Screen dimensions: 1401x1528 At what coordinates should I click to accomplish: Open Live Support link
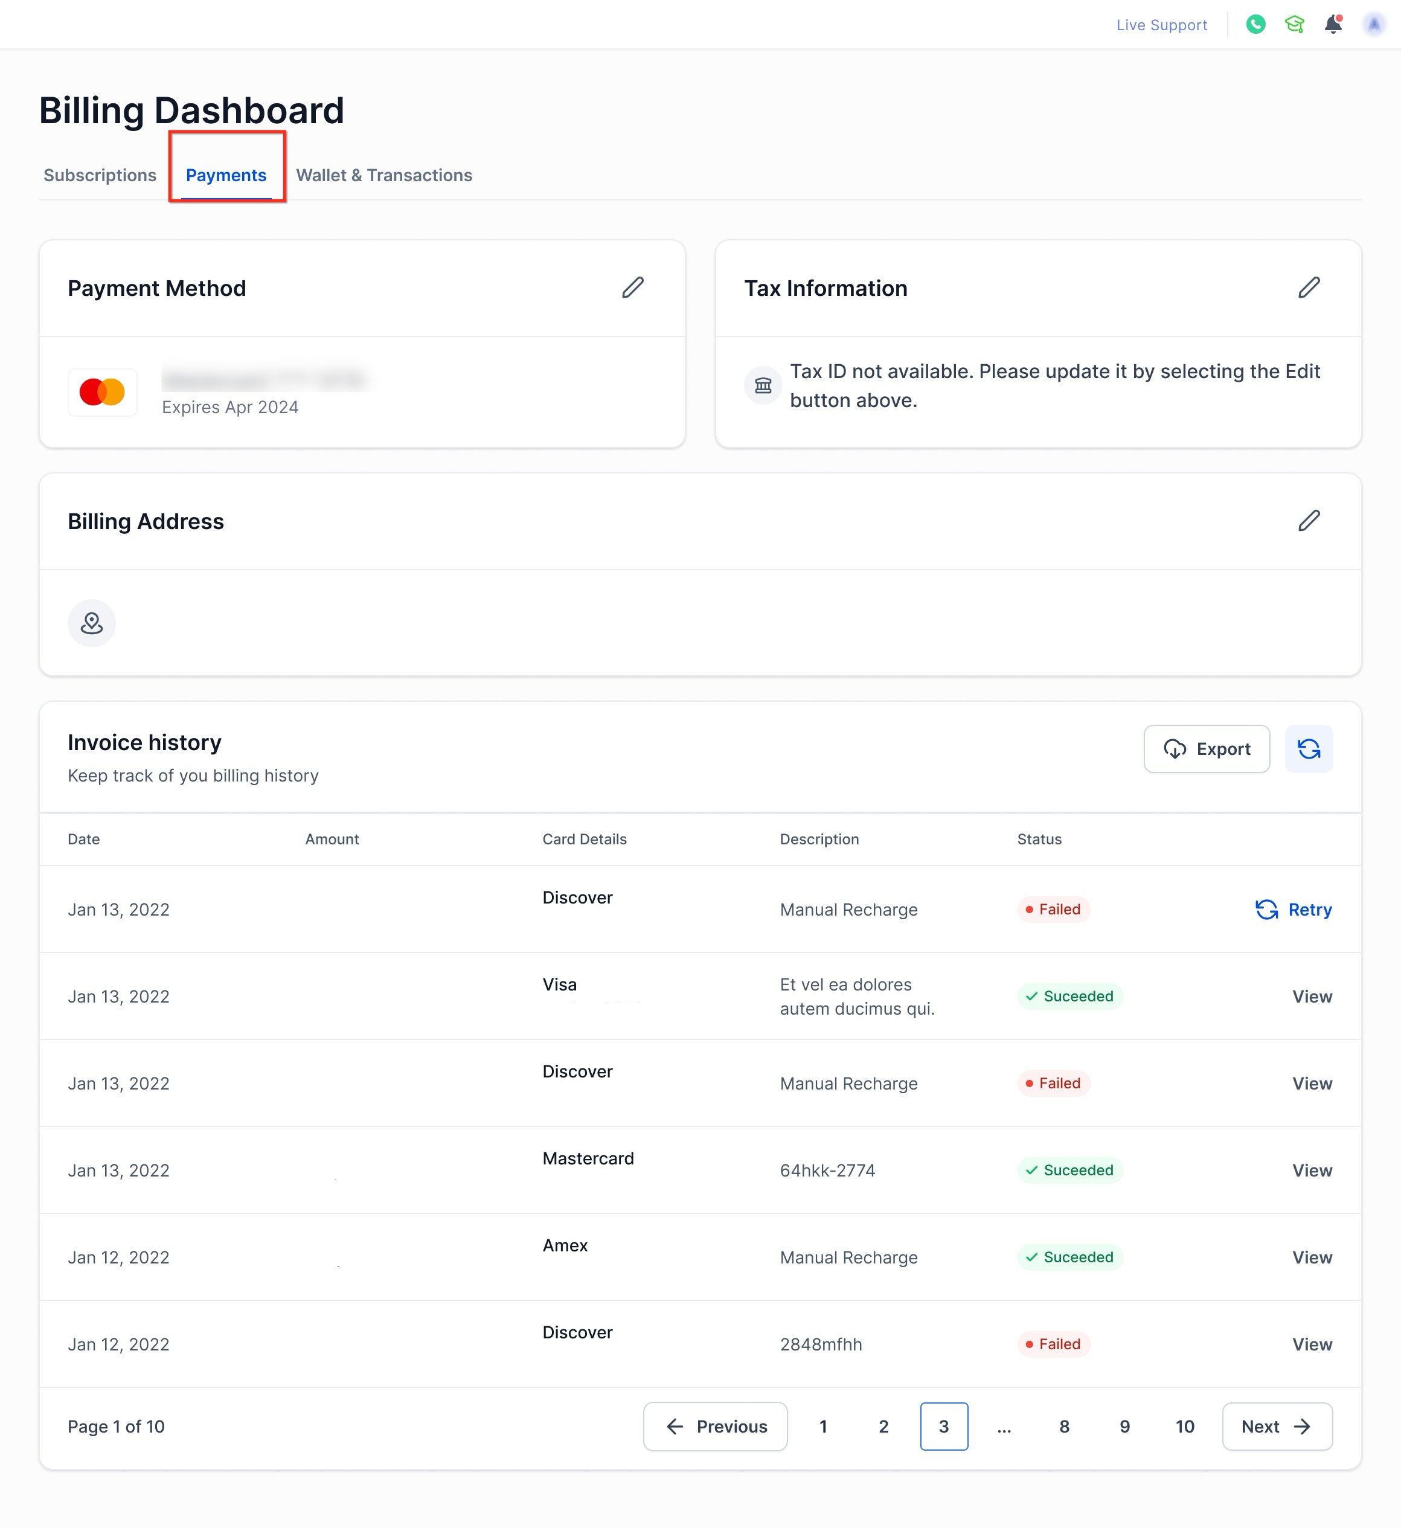(1161, 25)
